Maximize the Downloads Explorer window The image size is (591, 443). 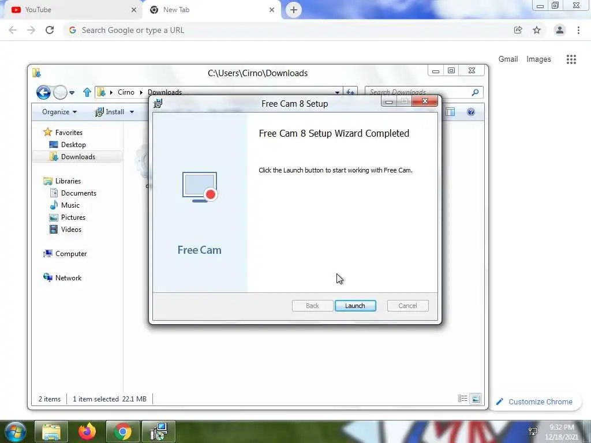click(451, 70)
